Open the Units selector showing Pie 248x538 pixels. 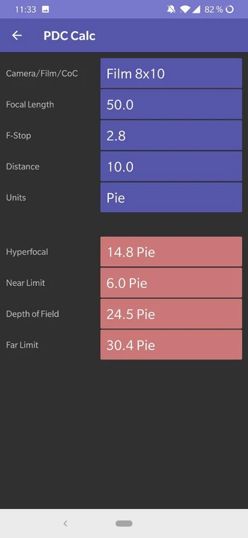point(171,197)
